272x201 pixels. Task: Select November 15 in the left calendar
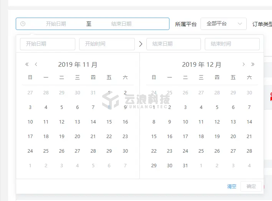pos(109,122)
